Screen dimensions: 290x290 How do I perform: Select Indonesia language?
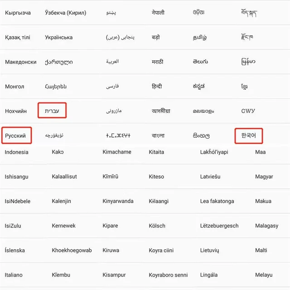click(16, 152)
